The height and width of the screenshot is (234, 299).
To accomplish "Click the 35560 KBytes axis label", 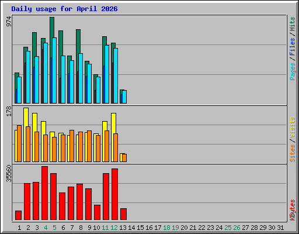I will [x=9, y=174].
